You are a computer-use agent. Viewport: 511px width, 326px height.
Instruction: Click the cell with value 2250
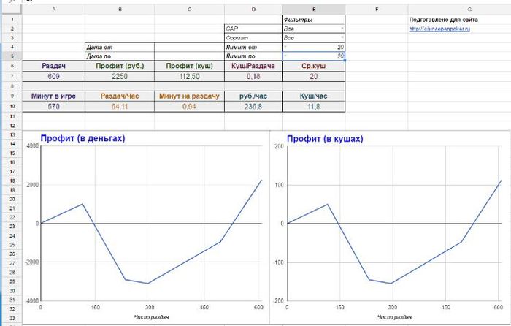[120, 76]
